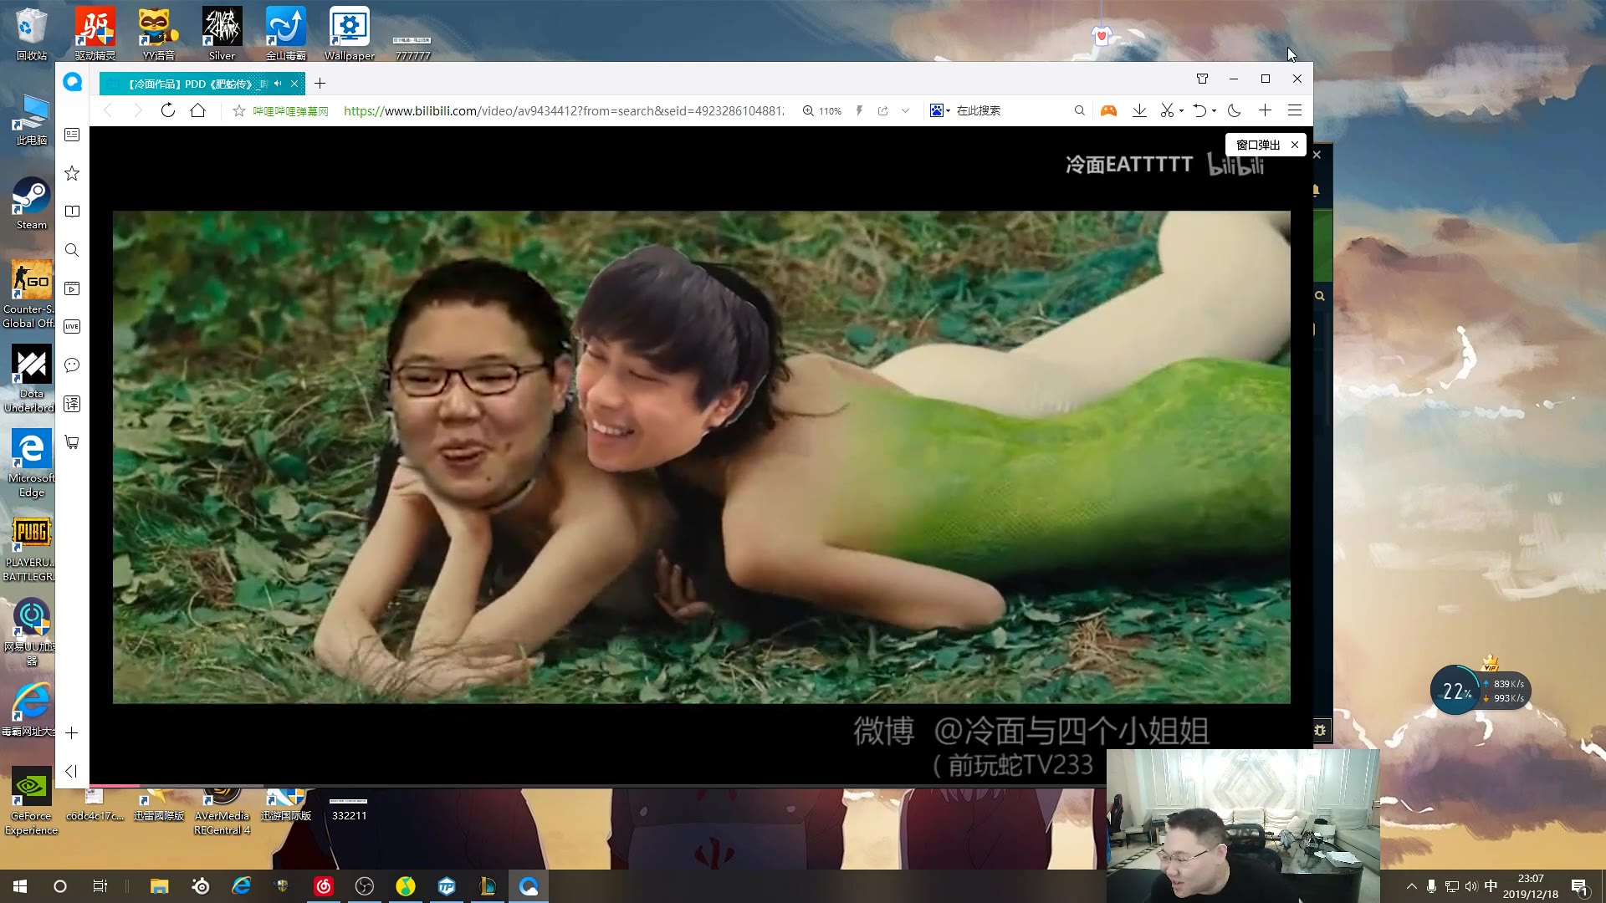The height and width of the screenshot is (903, 1606).
Task: Open League of Legends on the taskbar
Action: click(x=487, y=886)
